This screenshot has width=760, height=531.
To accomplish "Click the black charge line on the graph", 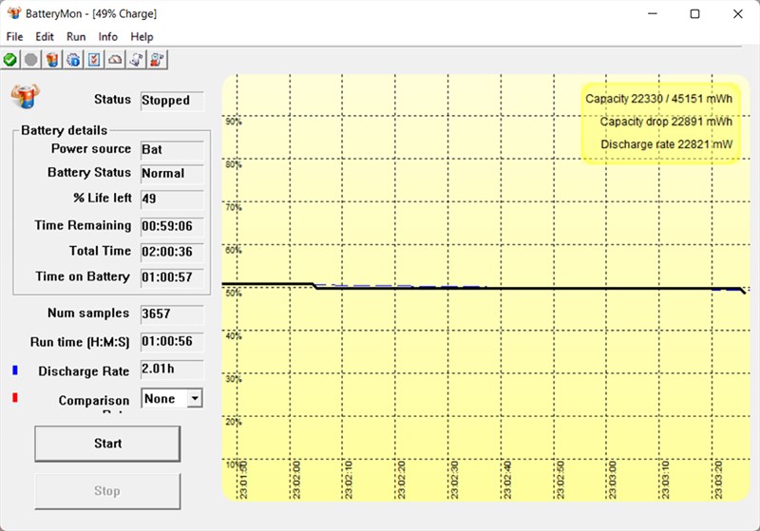I will (484, 288).
